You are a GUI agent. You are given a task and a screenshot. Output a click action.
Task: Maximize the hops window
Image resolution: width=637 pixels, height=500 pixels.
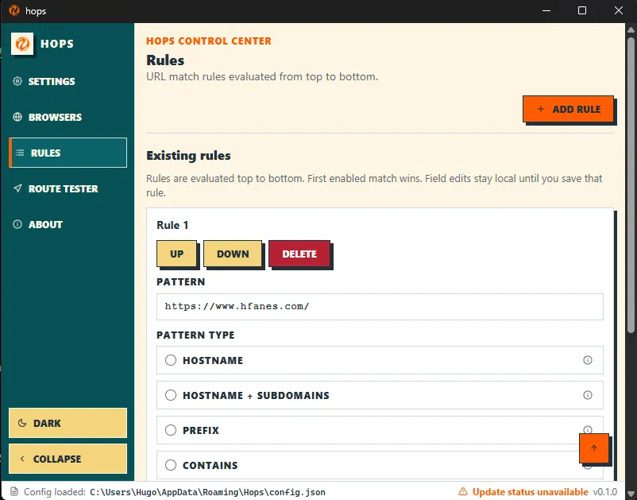click(x=582, y=10)
